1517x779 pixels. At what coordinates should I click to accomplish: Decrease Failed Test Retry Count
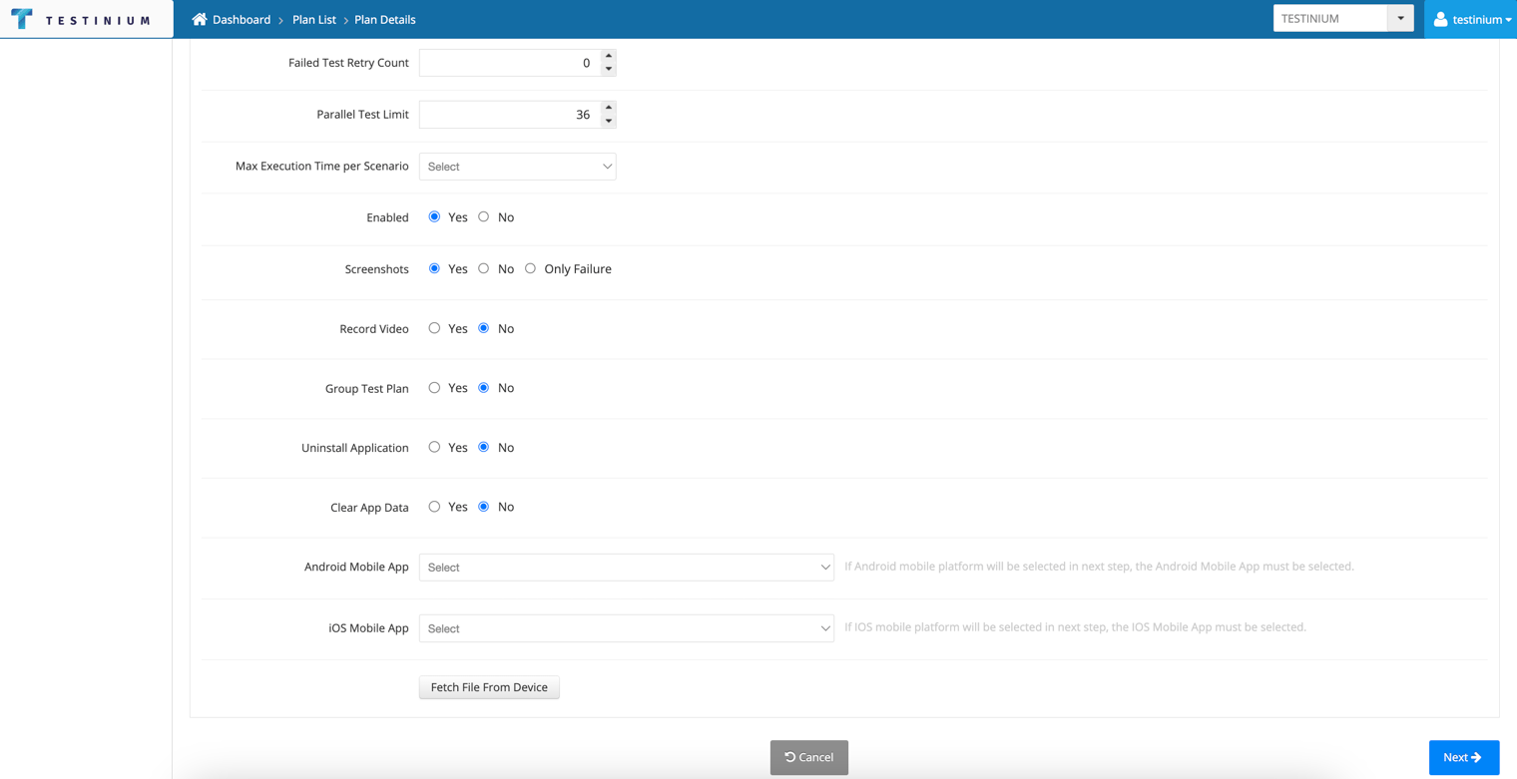[609, 69]
